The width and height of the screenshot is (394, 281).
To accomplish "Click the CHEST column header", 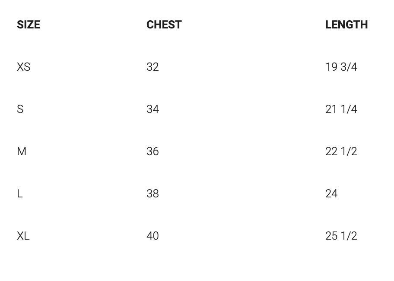I will coord(164,25).
